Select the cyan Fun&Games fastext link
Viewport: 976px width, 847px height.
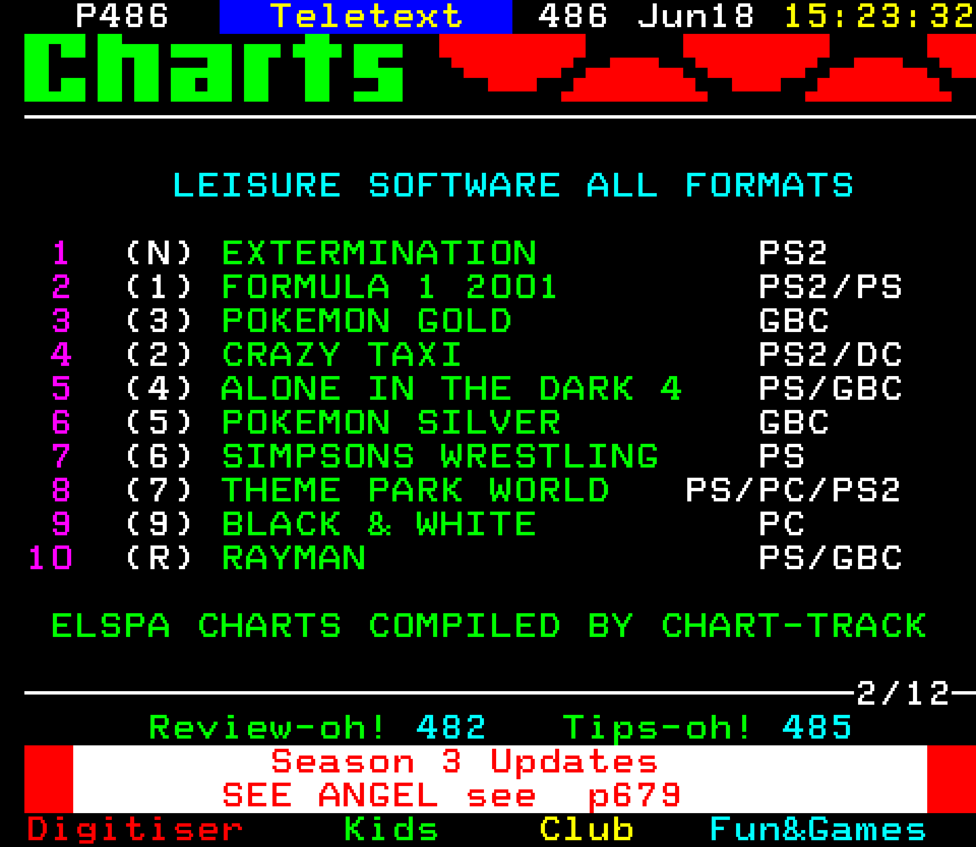click(x=818, y=829)
